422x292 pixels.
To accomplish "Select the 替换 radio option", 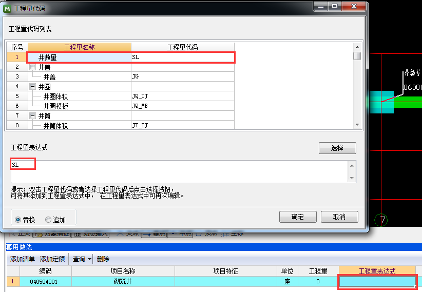I will coord(18,219).
